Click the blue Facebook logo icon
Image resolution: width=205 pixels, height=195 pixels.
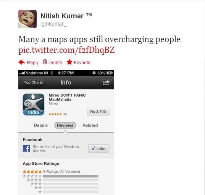point(26,148)
